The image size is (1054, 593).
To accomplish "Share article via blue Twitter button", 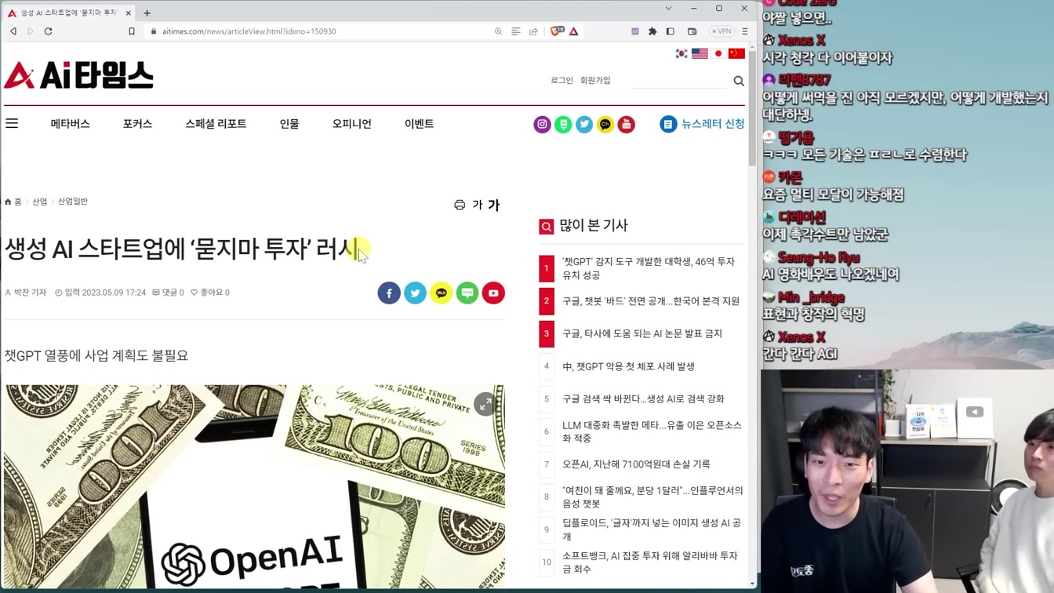I will tap(415, 293).
